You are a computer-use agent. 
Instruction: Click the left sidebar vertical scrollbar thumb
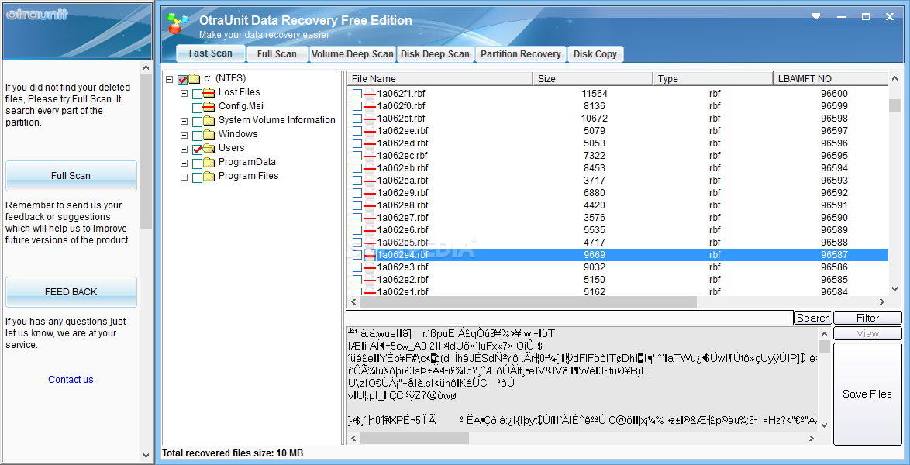146,151
